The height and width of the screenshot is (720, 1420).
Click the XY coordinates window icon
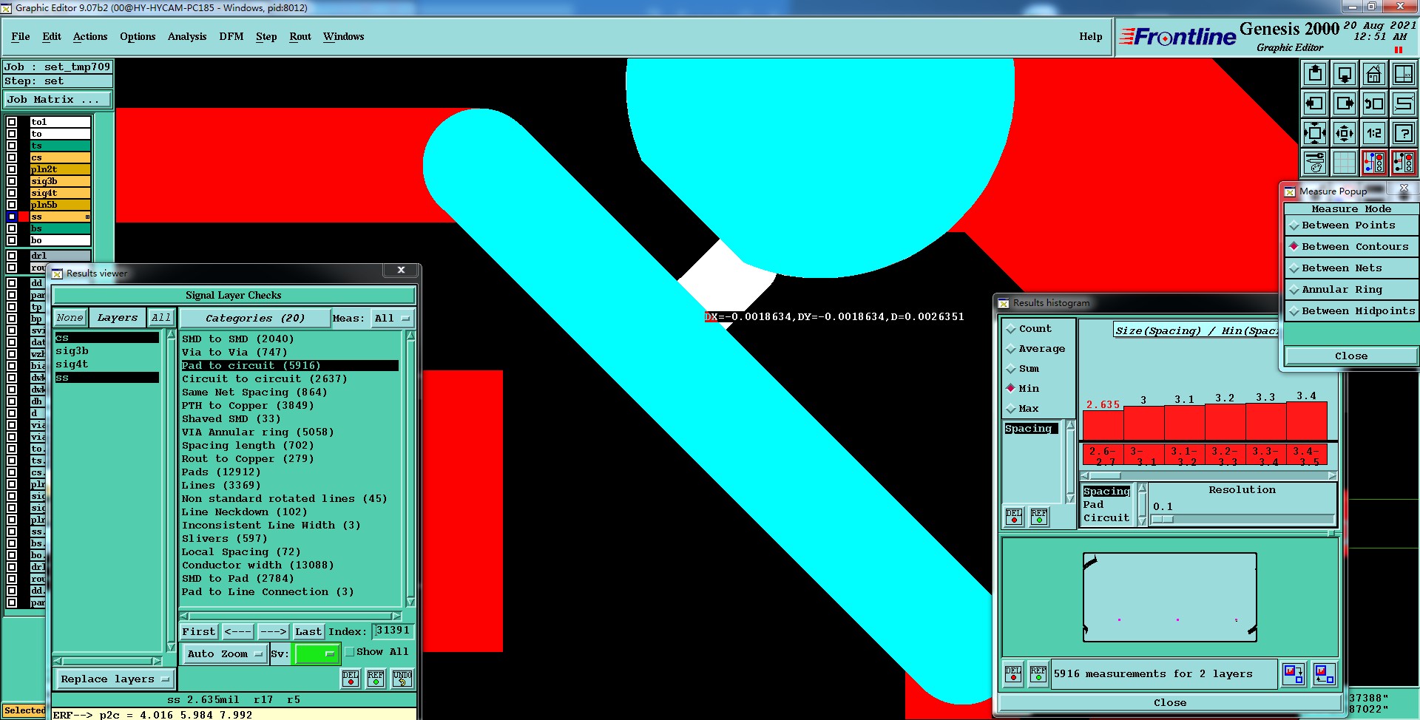(x=1404, y=74)
